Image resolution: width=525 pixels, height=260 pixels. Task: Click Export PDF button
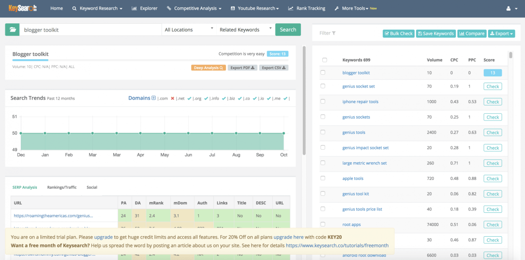click(243, 68)
